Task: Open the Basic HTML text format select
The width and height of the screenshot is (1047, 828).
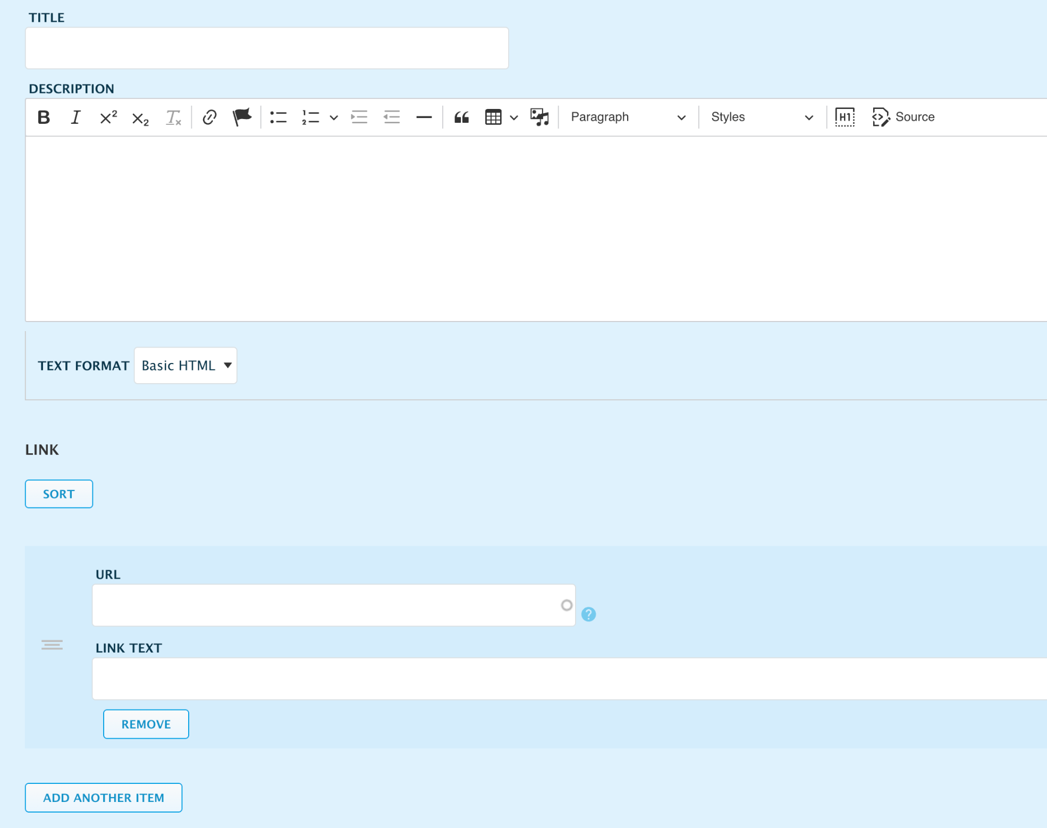Action: (185, 366)
